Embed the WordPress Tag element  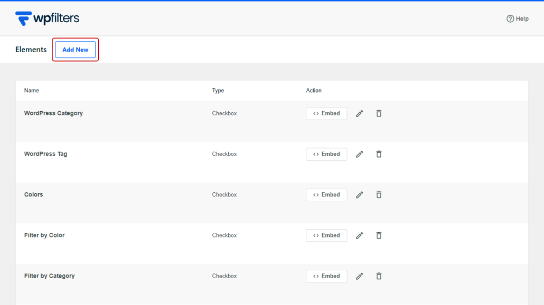(326, 154)
